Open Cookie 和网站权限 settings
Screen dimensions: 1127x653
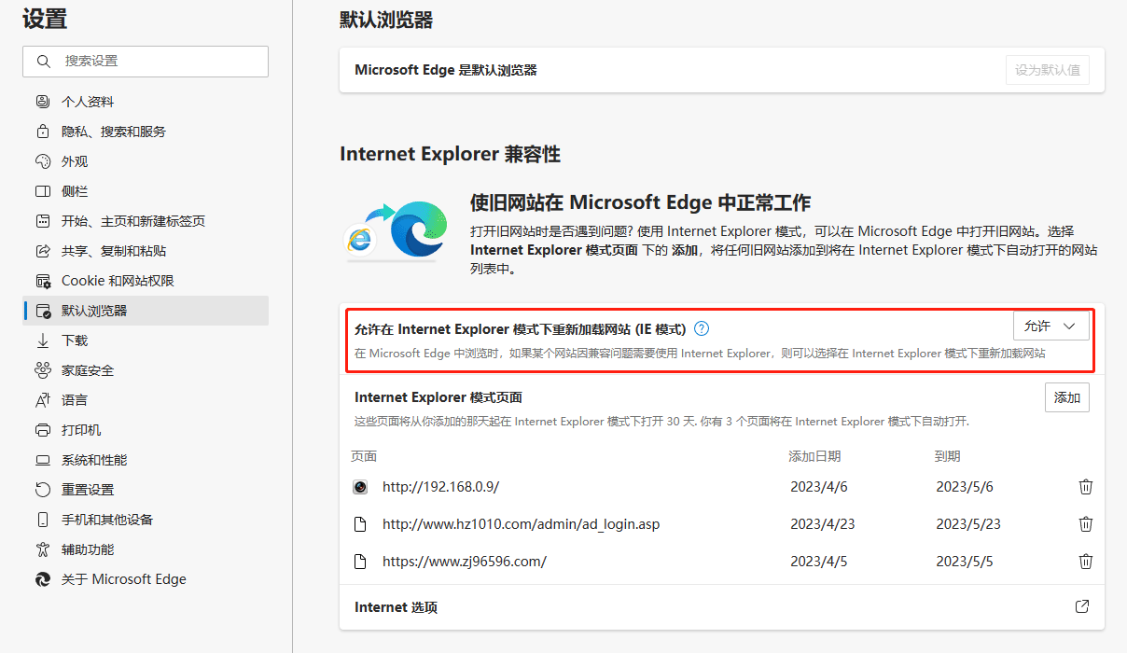tap(146, 281)
